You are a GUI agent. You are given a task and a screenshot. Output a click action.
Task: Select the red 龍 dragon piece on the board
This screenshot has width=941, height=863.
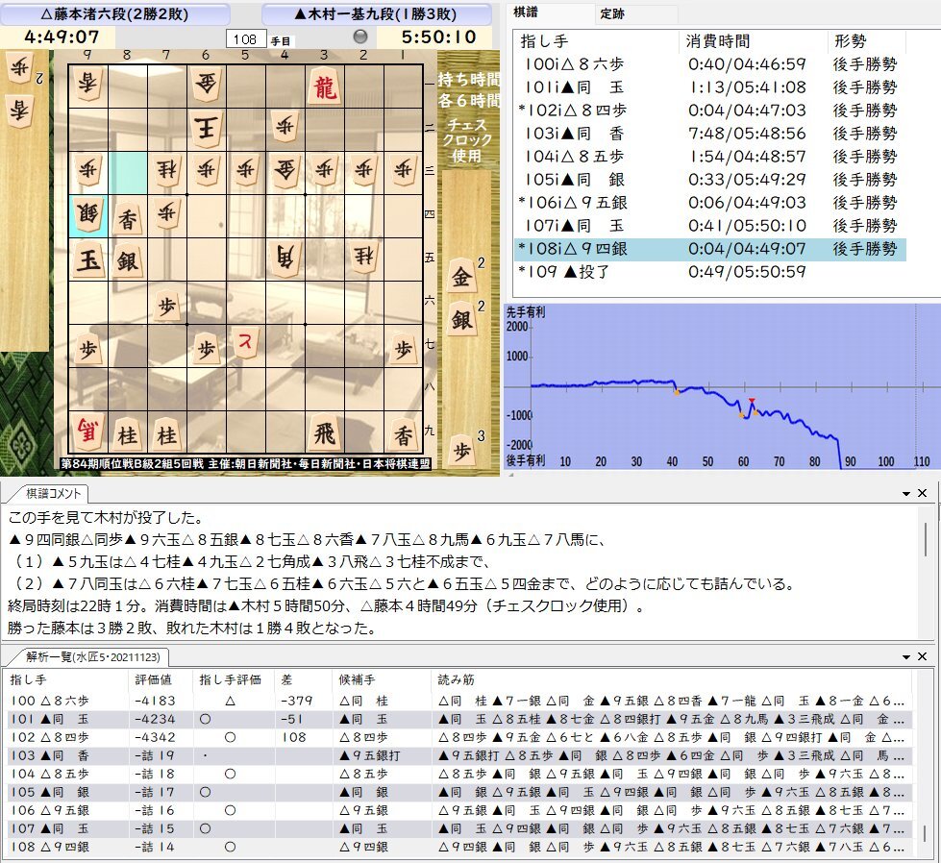coord(324,87)
